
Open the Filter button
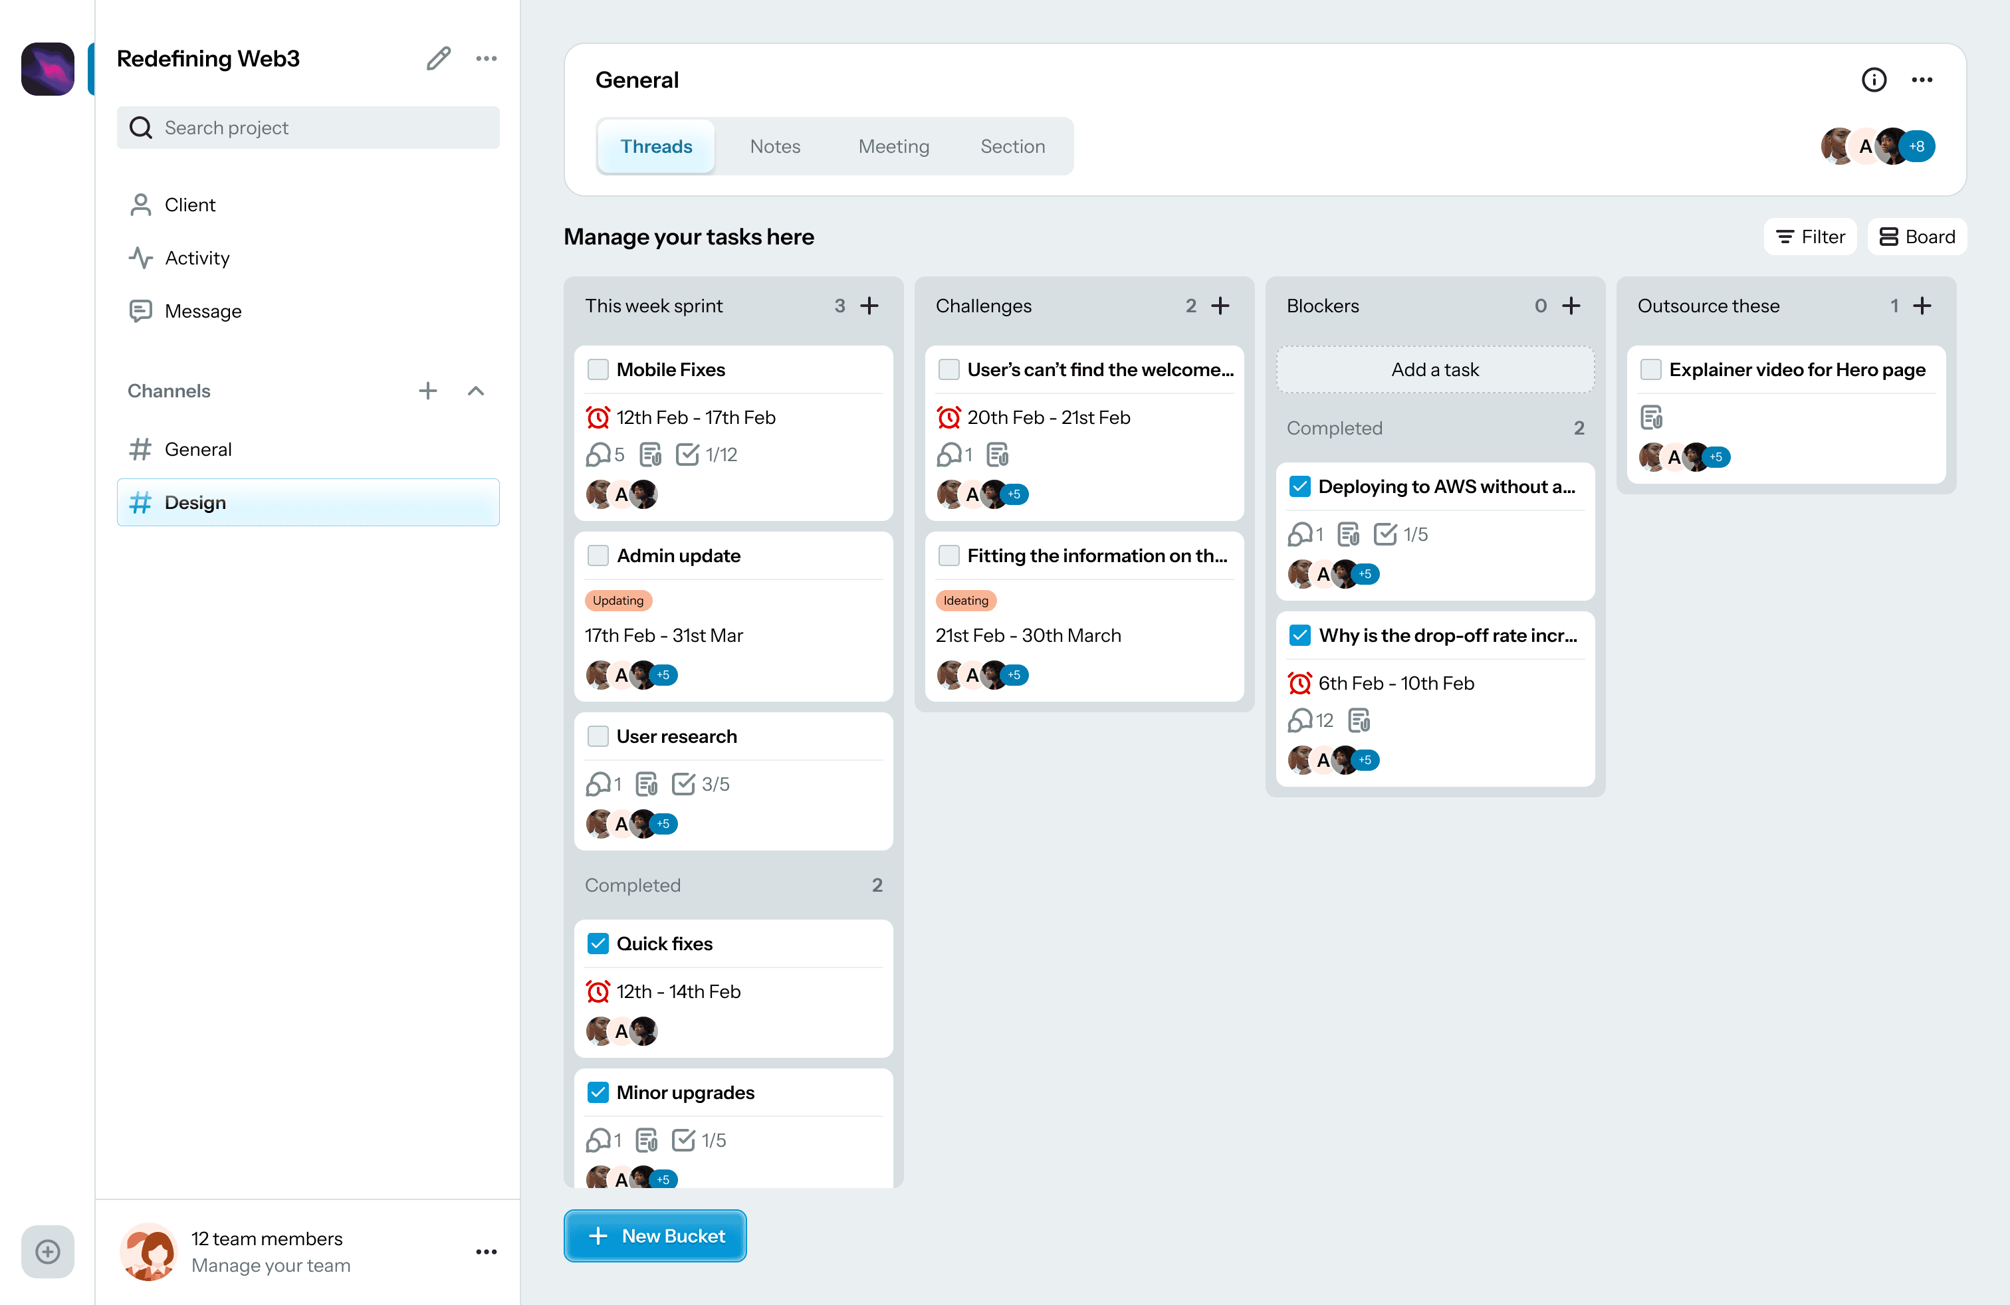(x=1810, y=237)
